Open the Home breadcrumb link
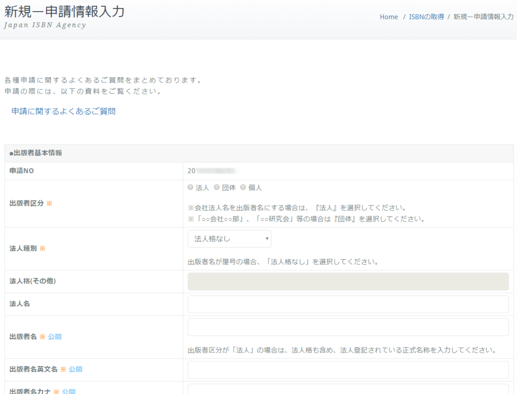This screenshot has height=394, width=517. click(389, 17)
